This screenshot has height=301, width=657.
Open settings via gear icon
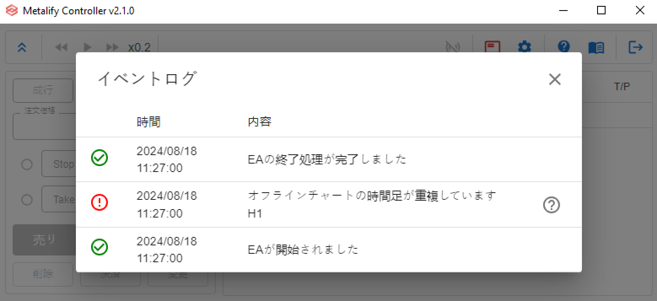(x=524, y=47)
